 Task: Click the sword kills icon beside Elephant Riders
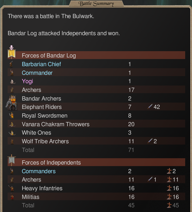pos(150,107)
